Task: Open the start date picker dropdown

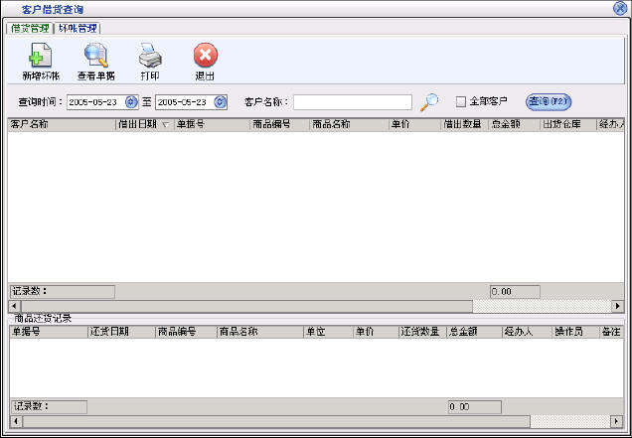Action: (131, 102)
